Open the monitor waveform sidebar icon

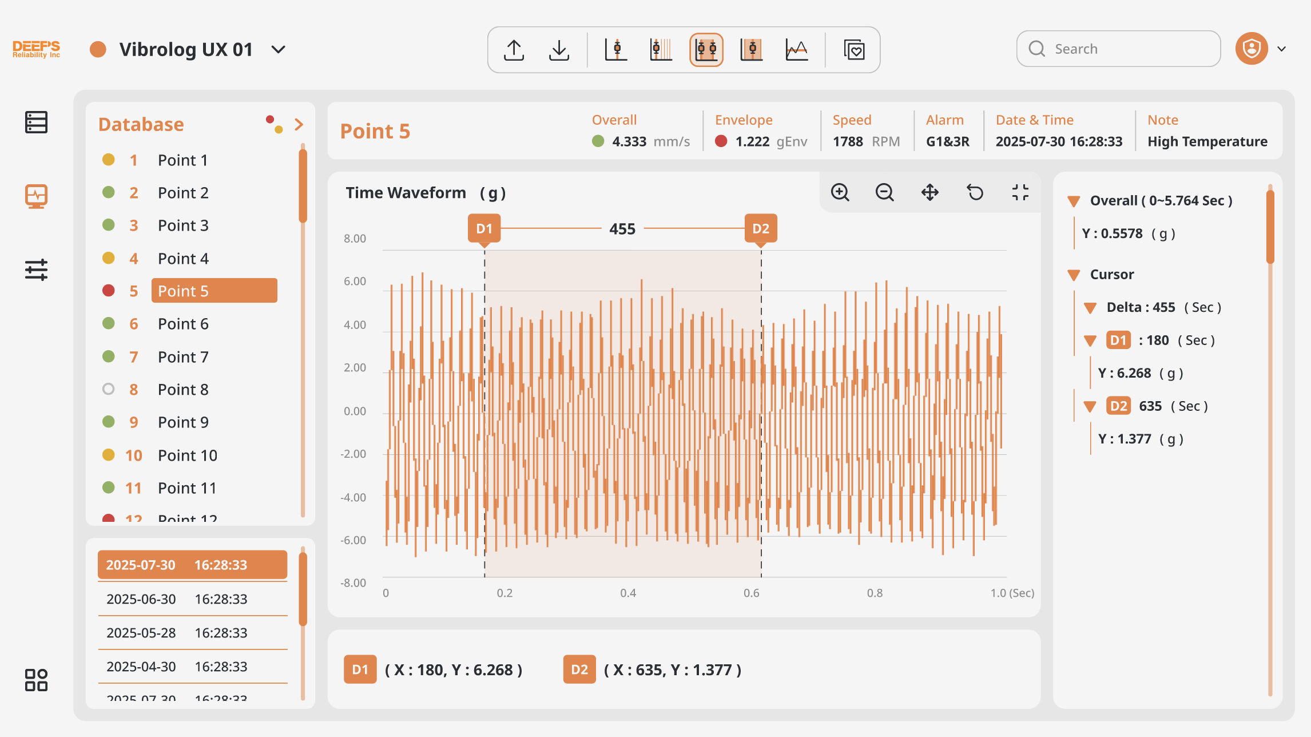[36, 196]
